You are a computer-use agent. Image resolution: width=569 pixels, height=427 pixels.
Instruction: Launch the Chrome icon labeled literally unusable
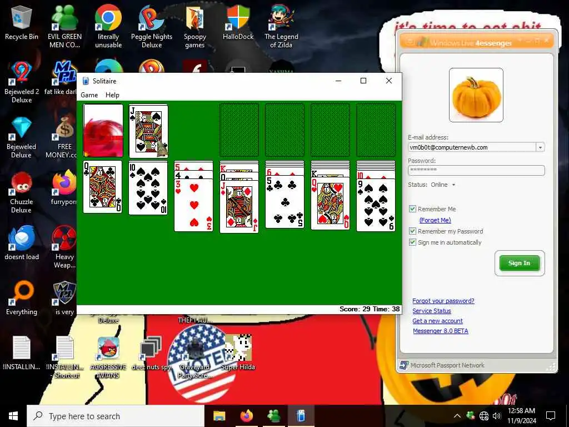pos(108,26)
